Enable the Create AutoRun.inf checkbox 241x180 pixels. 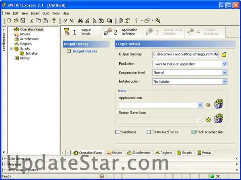(x=149, y=132)
